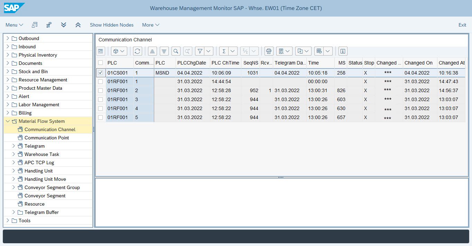The image size is (472, 246).
Task: Open the More menu
Action: [x=151, y=25]
